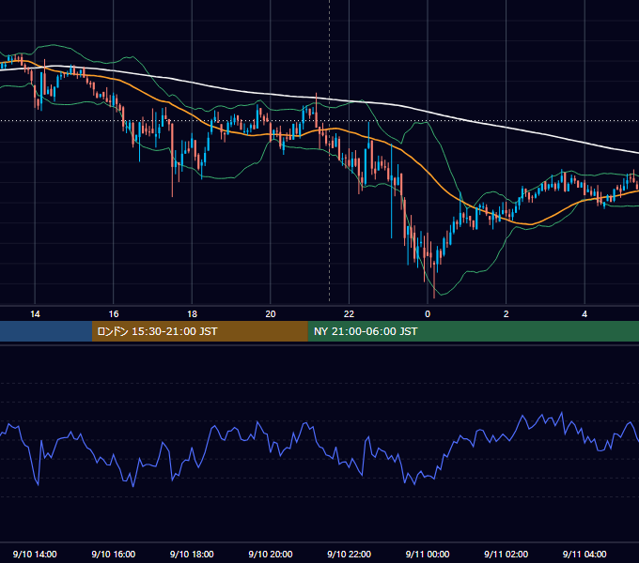Click the 9/10 22:00 time label
This screenshot has height=563, width=639.
pyautogui.click(x=349, y=554)
